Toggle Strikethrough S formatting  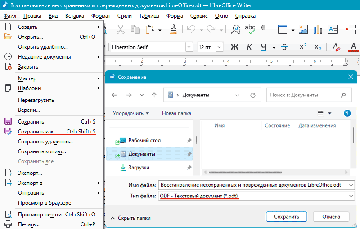tap(284, 47)
